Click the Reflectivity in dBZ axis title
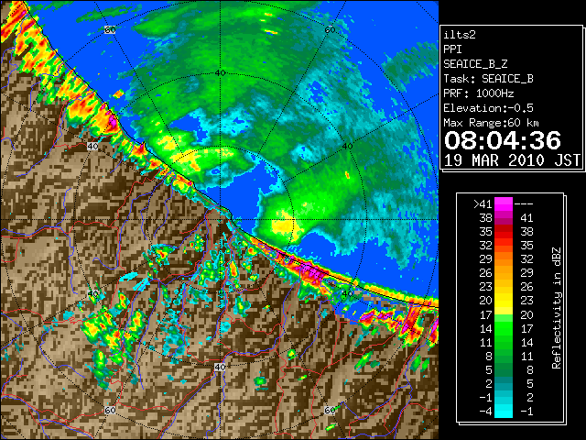The image size is (586, 440). pyautogui.click(x=557, y=308)
